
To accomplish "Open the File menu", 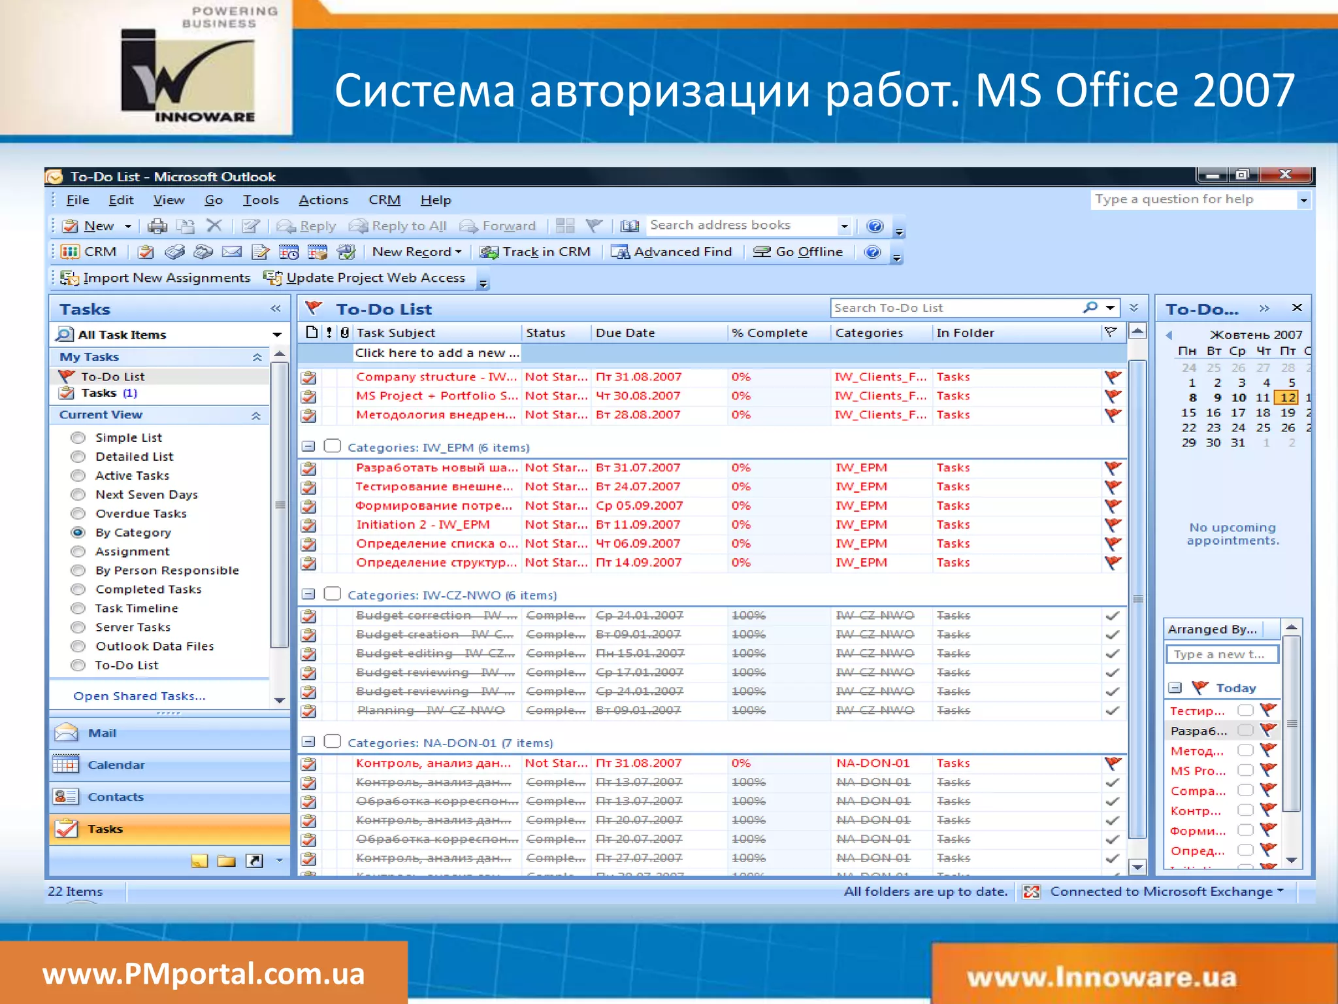I will coord(78,201).
